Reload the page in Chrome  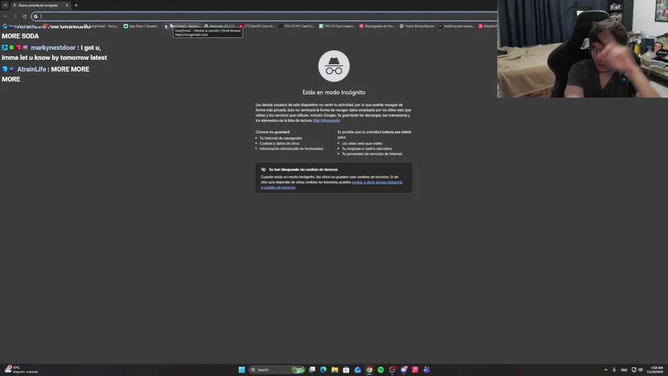pos(24,16)
